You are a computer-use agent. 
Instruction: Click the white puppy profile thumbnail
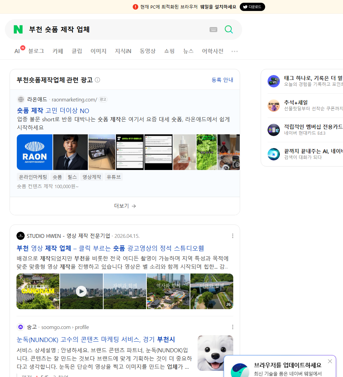215,353
